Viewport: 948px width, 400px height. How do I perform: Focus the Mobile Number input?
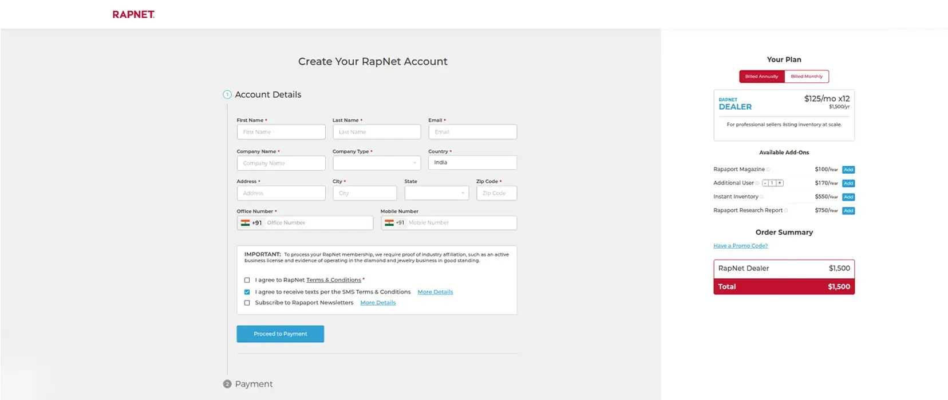pyautogui.click(x=461, y=223)
